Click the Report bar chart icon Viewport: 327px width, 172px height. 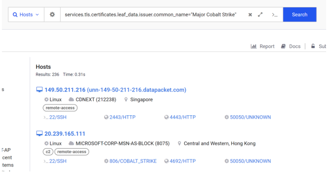[254, 46]
